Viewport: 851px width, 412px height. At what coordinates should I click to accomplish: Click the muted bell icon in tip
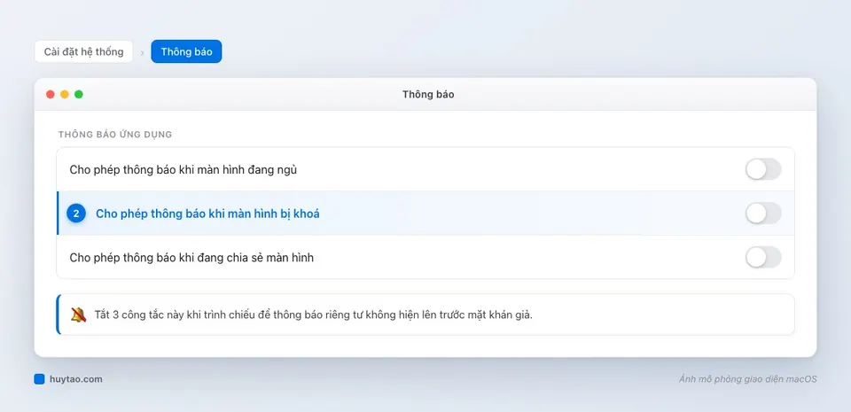(78, 315)
